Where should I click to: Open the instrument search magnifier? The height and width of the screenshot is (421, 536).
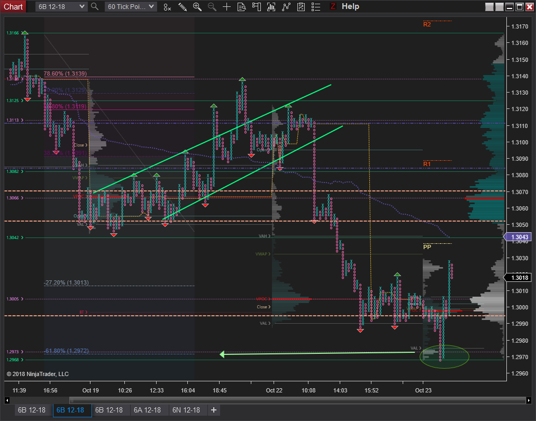point(95,6)
